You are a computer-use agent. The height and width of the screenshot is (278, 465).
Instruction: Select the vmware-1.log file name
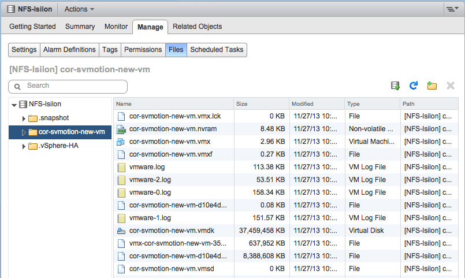pos(150,218)
